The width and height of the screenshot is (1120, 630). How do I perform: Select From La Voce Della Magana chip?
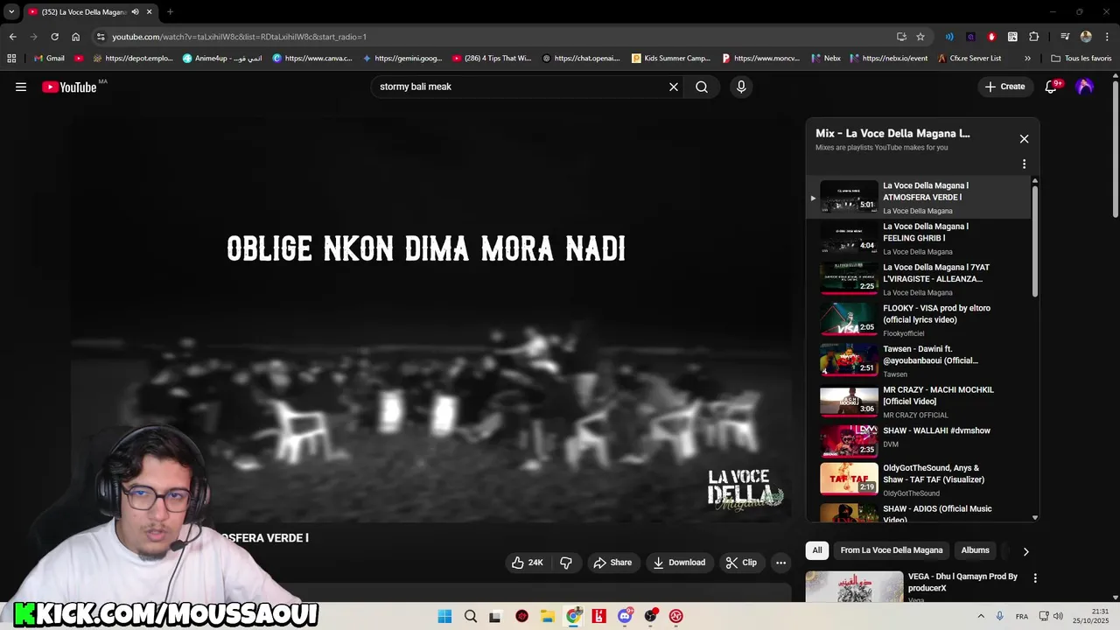tap(892, 550)
